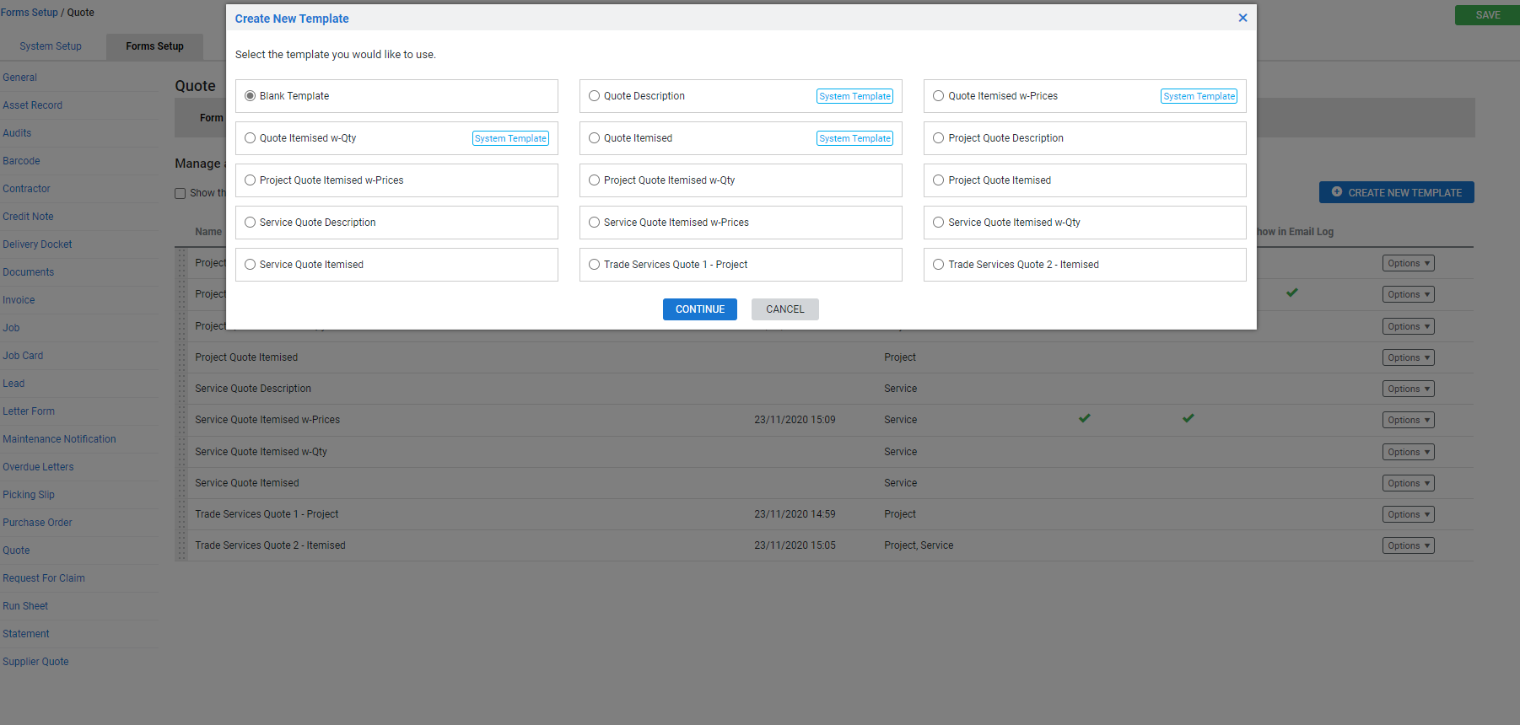
Task: Click the drag handle for Trade Services Quote 2 row
Action: point(181,545)
